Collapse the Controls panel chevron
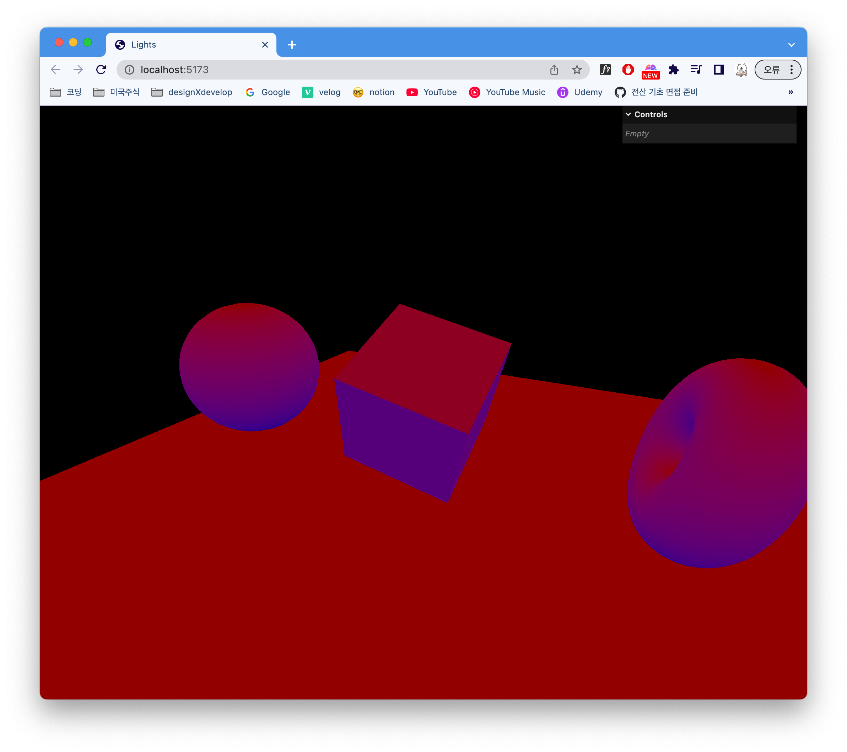The width and height of the screenshot is (847, 752). coord(628,114)
